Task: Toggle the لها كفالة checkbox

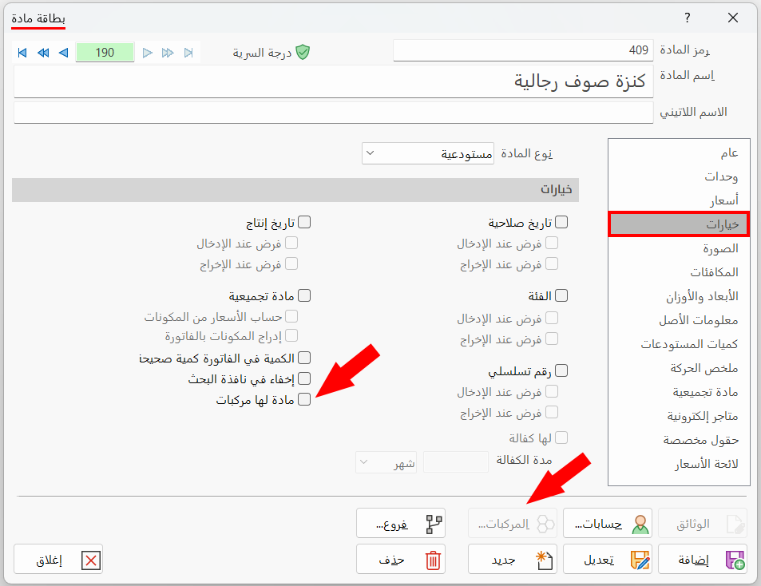Action: coord(561,438)
